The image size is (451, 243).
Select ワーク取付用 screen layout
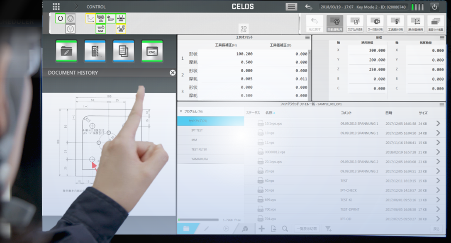pyautogui.click(x=375, y=24)
